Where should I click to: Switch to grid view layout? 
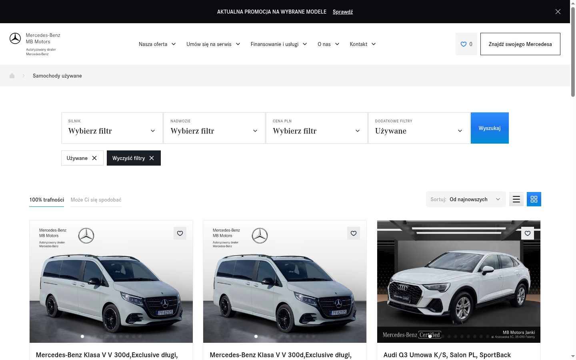point(534,199)
